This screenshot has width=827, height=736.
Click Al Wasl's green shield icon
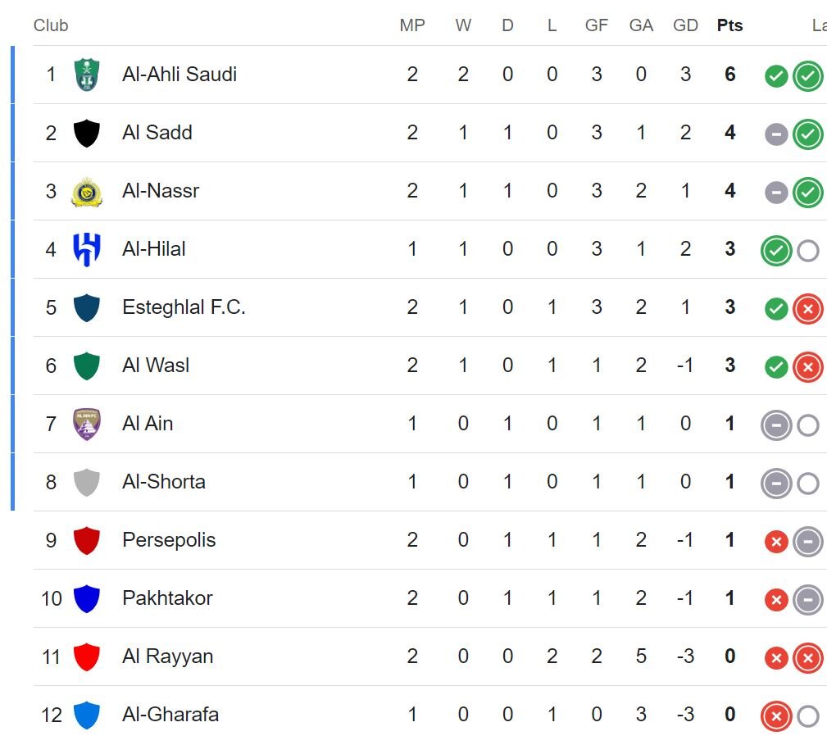point(87,366)
